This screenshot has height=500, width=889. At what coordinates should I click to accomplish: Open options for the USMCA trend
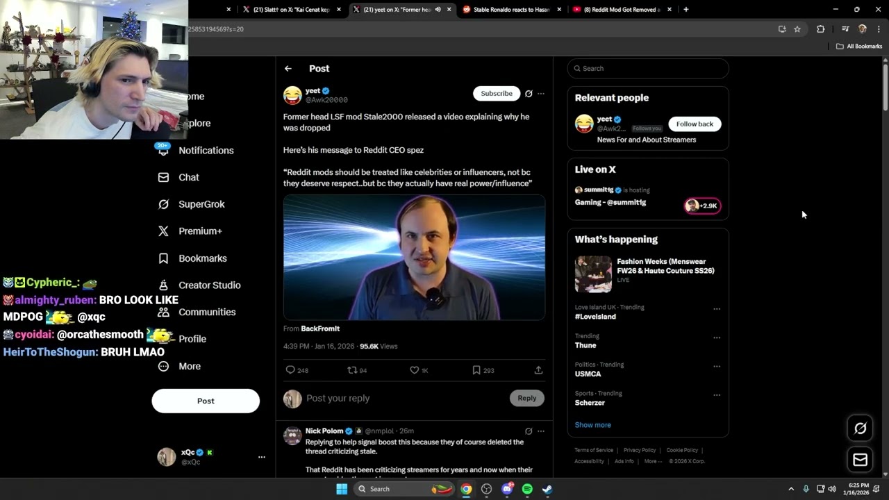click(717, 367)
